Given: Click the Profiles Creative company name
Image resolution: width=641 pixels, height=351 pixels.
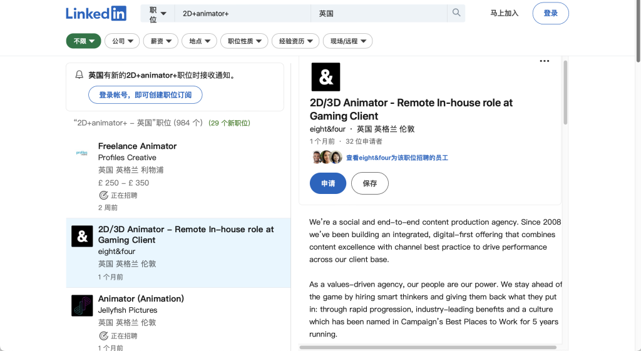Looking at the screenshot, I should tap(127, 157).
